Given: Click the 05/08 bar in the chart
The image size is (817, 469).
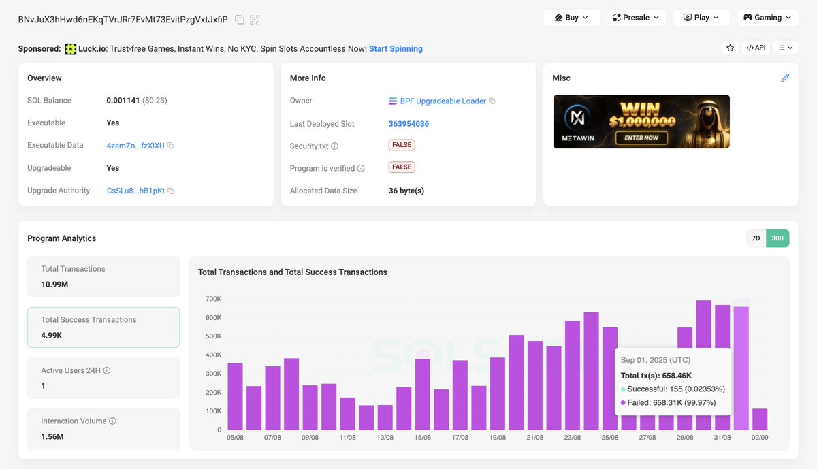Looking at the screenshot, I should tap(235, 396).
